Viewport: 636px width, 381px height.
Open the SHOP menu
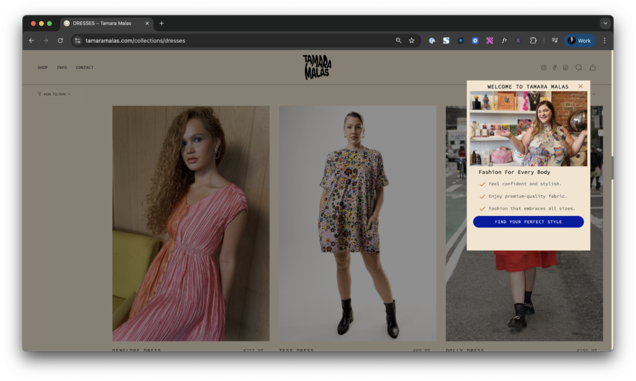coord(42,67)
